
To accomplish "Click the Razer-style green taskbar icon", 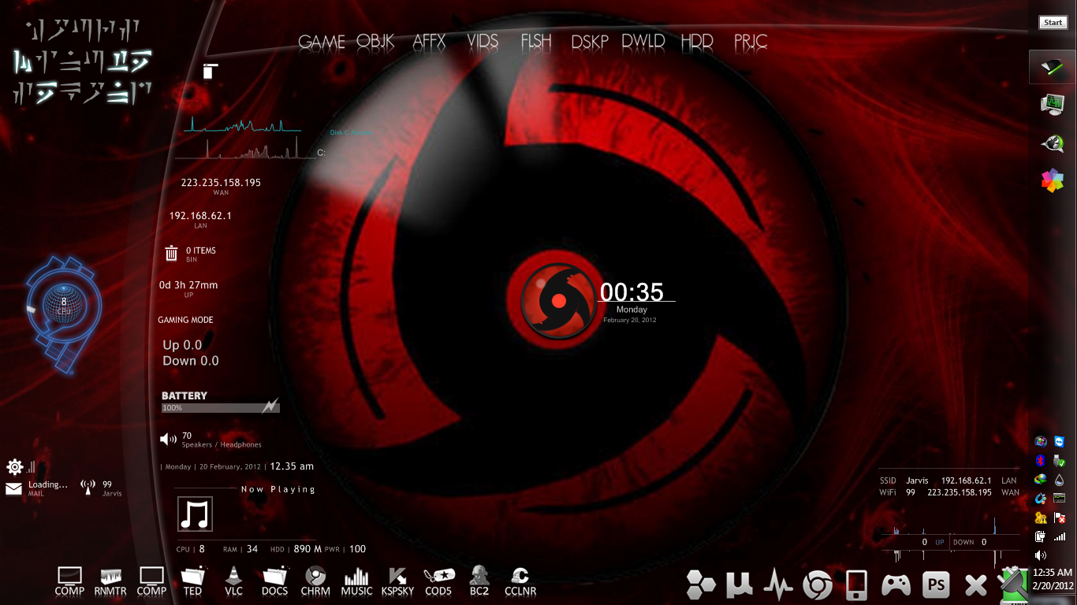I will 1053,67.
